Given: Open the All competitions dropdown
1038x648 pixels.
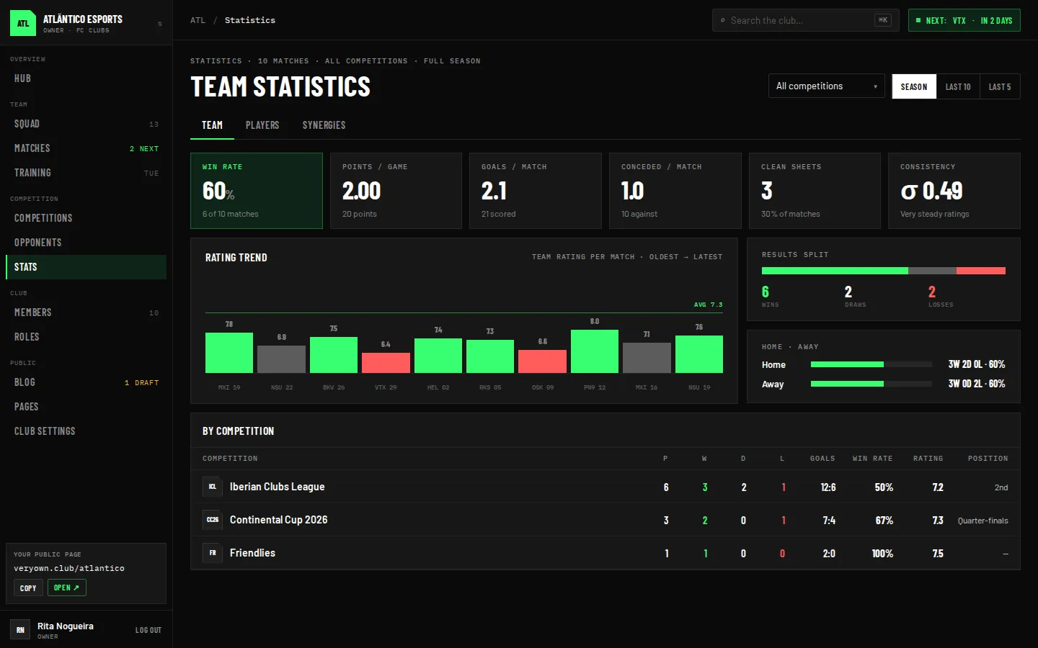Looking at the screenshot, I should [826, 86].
